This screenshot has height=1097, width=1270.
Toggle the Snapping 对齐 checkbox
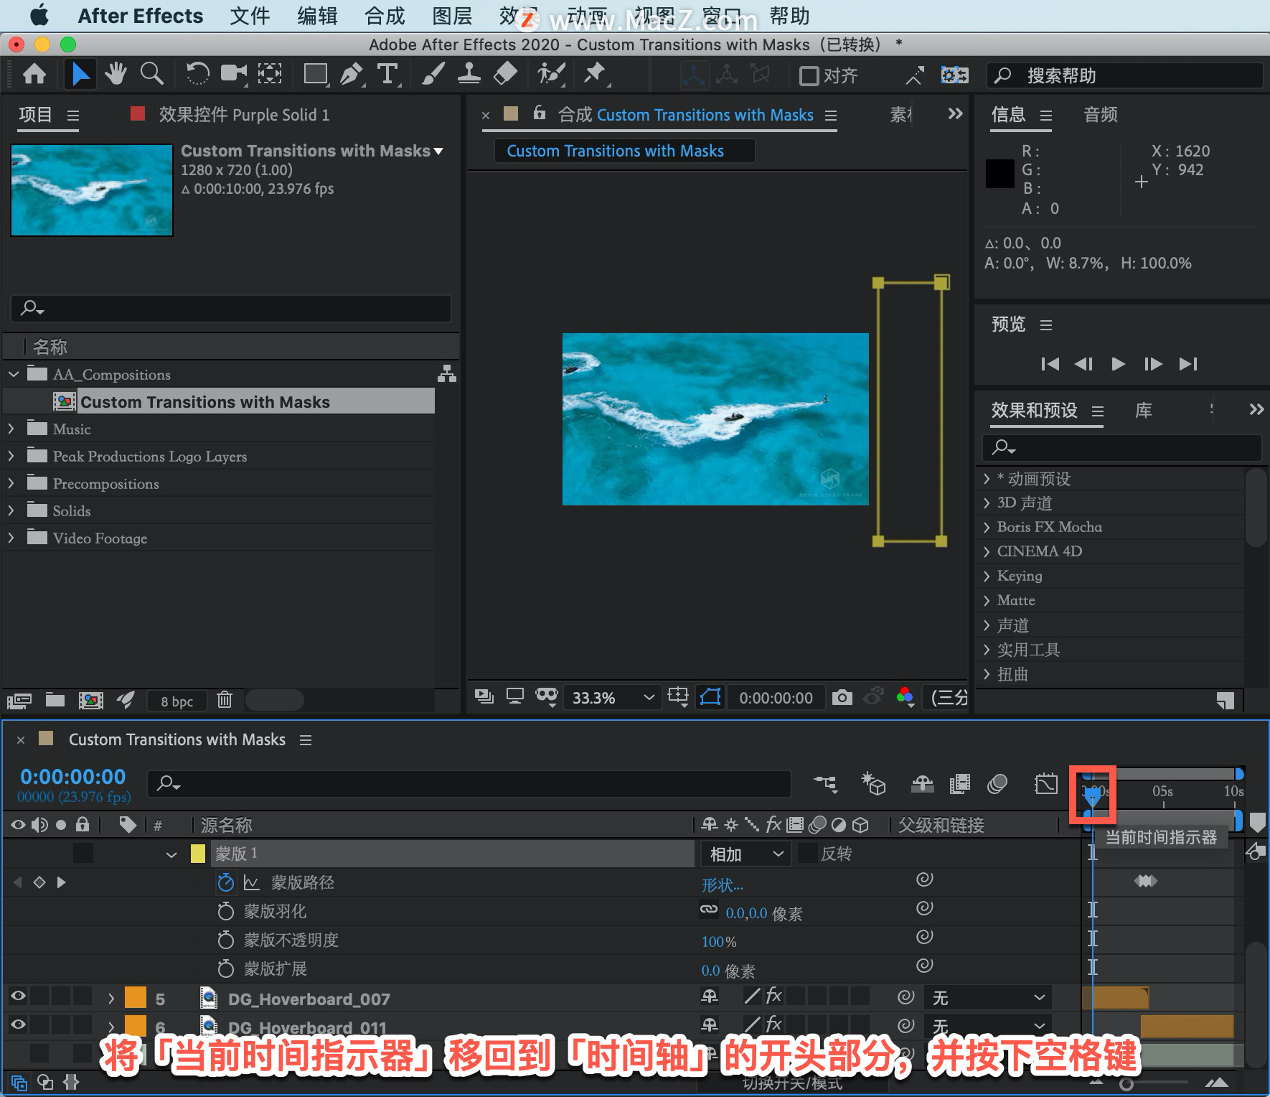coord(809,75)
